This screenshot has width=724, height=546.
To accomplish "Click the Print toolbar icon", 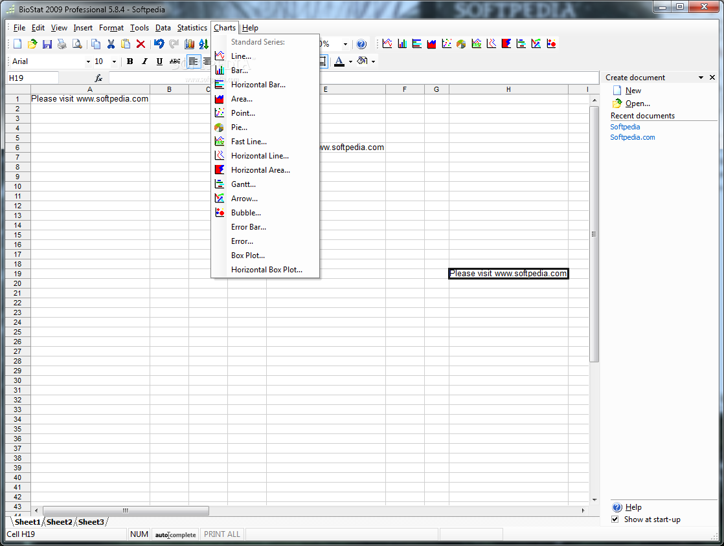I will [x=62, y=44].
